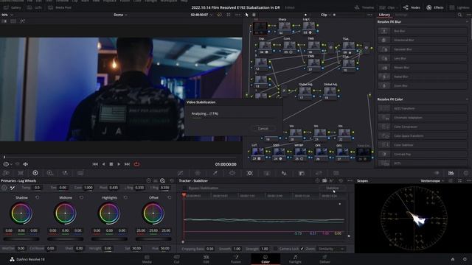Image resolution: width=472 pixels, height=265 pixels.
Task: Jump to the last frame of the clip
Action: [x=127, y=164]
